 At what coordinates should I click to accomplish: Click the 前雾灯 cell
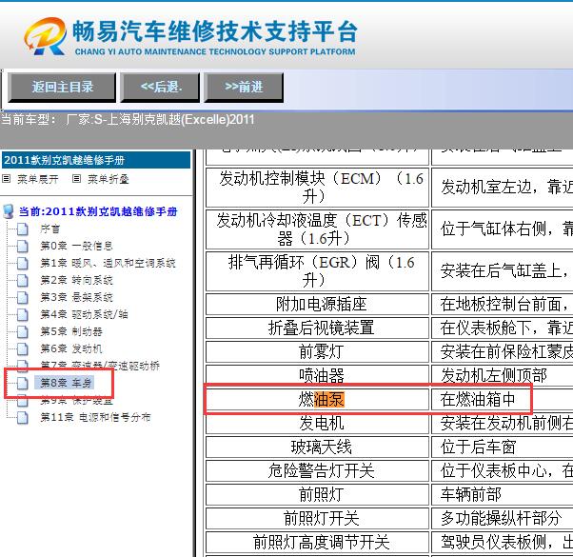[317, 351]
